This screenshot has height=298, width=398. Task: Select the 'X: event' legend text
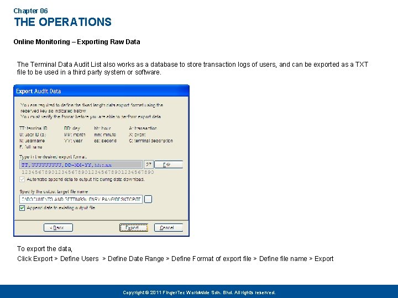click(x=137, y=135)
